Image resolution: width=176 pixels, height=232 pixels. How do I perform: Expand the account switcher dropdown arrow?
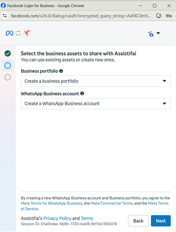coord(158,33)
